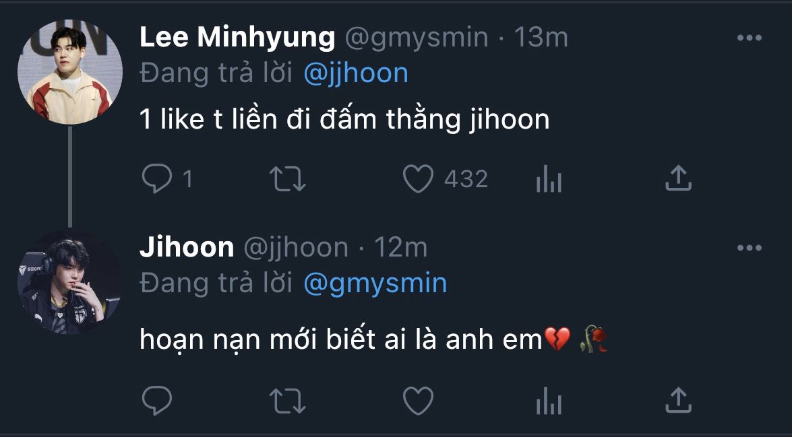Image resolution: width=792 pixels, height=437 pixels.
Task: Like the tweet with 432 likes
Action: (418, 179)
